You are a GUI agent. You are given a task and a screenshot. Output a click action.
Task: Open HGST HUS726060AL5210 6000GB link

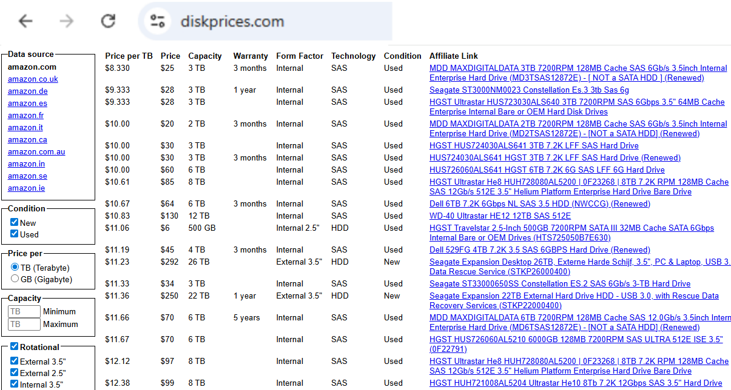click(576, 344)
